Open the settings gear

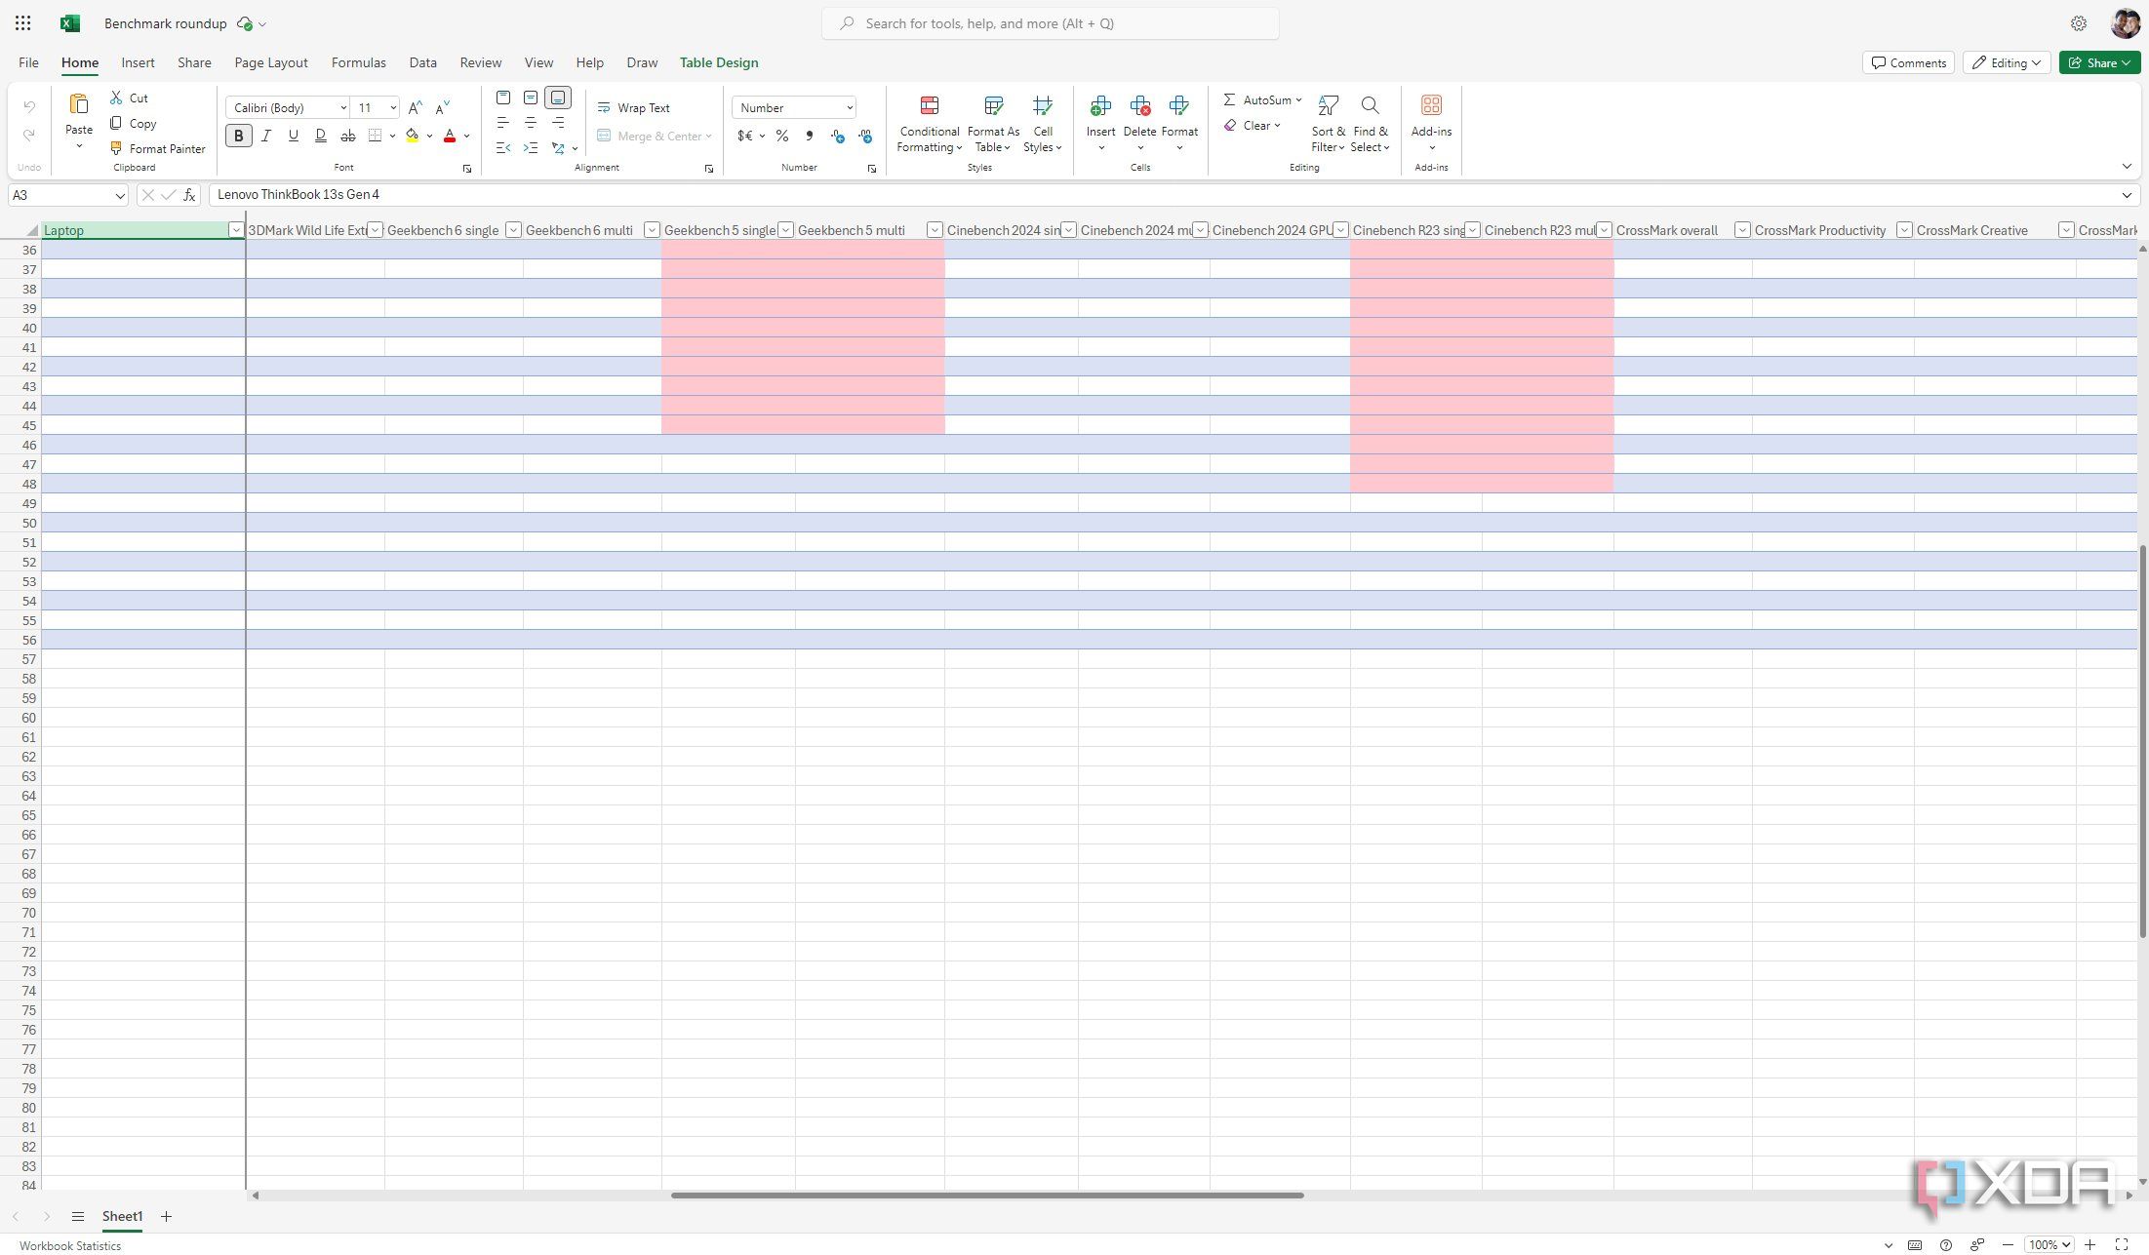pos(2079,23)
